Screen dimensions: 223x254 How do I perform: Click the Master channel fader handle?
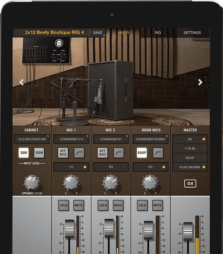tap(188, 231)
